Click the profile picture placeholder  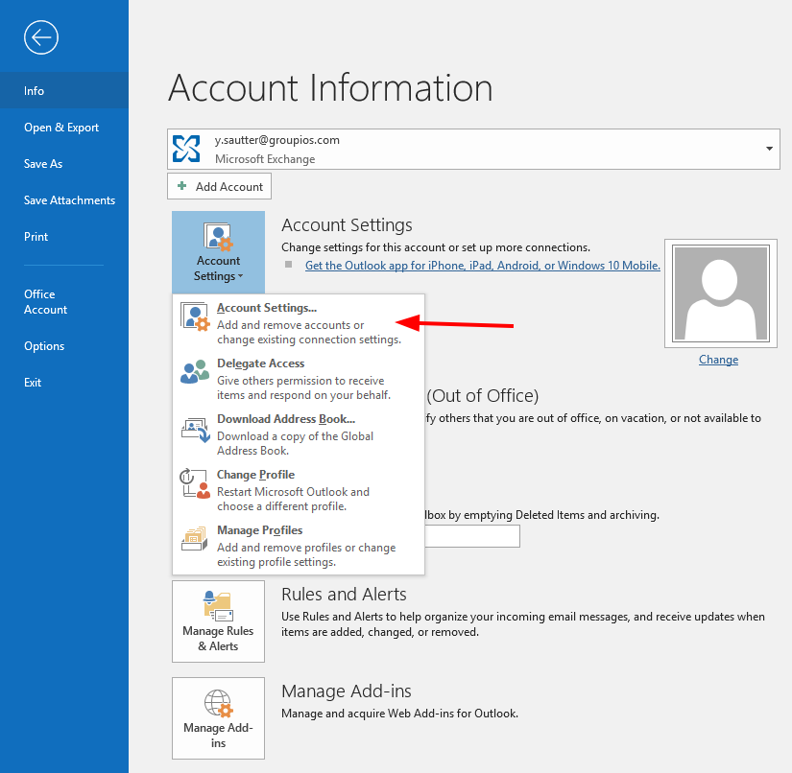718,294
